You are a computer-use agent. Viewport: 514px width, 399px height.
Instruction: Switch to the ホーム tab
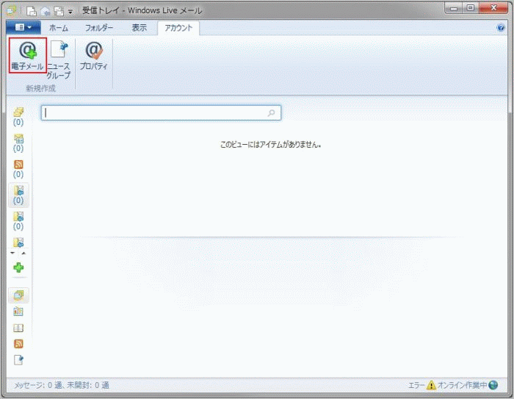coord(58,28)
